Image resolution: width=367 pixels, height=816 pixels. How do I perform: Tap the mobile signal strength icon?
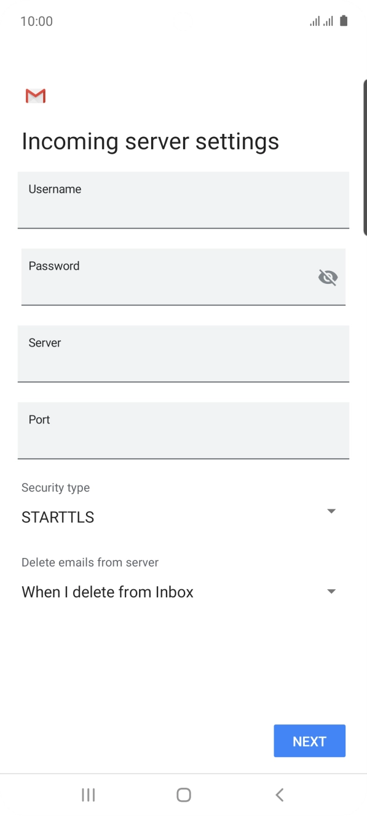click(329, 21)
